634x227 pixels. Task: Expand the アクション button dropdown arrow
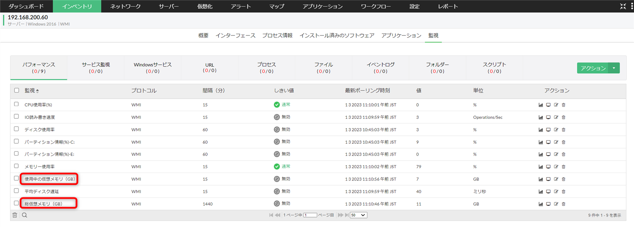[614, 68]
